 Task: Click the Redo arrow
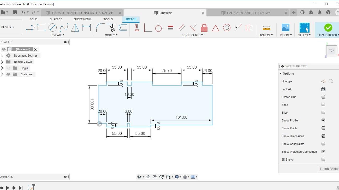pyautogui.click(x=33, y=12)
